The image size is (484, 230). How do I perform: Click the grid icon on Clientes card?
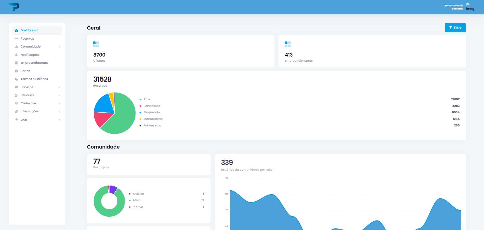pyautogui.click(x=96, y=44)
